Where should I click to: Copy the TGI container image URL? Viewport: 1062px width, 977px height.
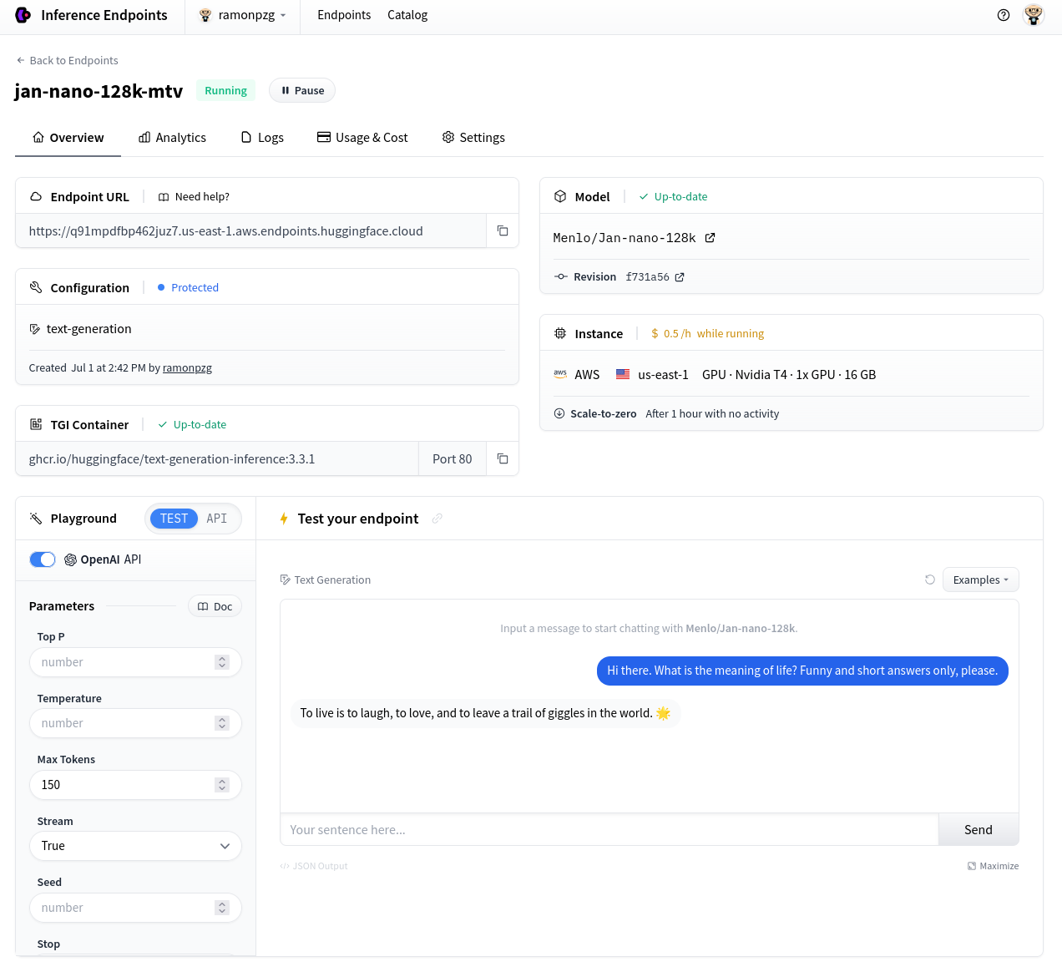tap(503, 459)
